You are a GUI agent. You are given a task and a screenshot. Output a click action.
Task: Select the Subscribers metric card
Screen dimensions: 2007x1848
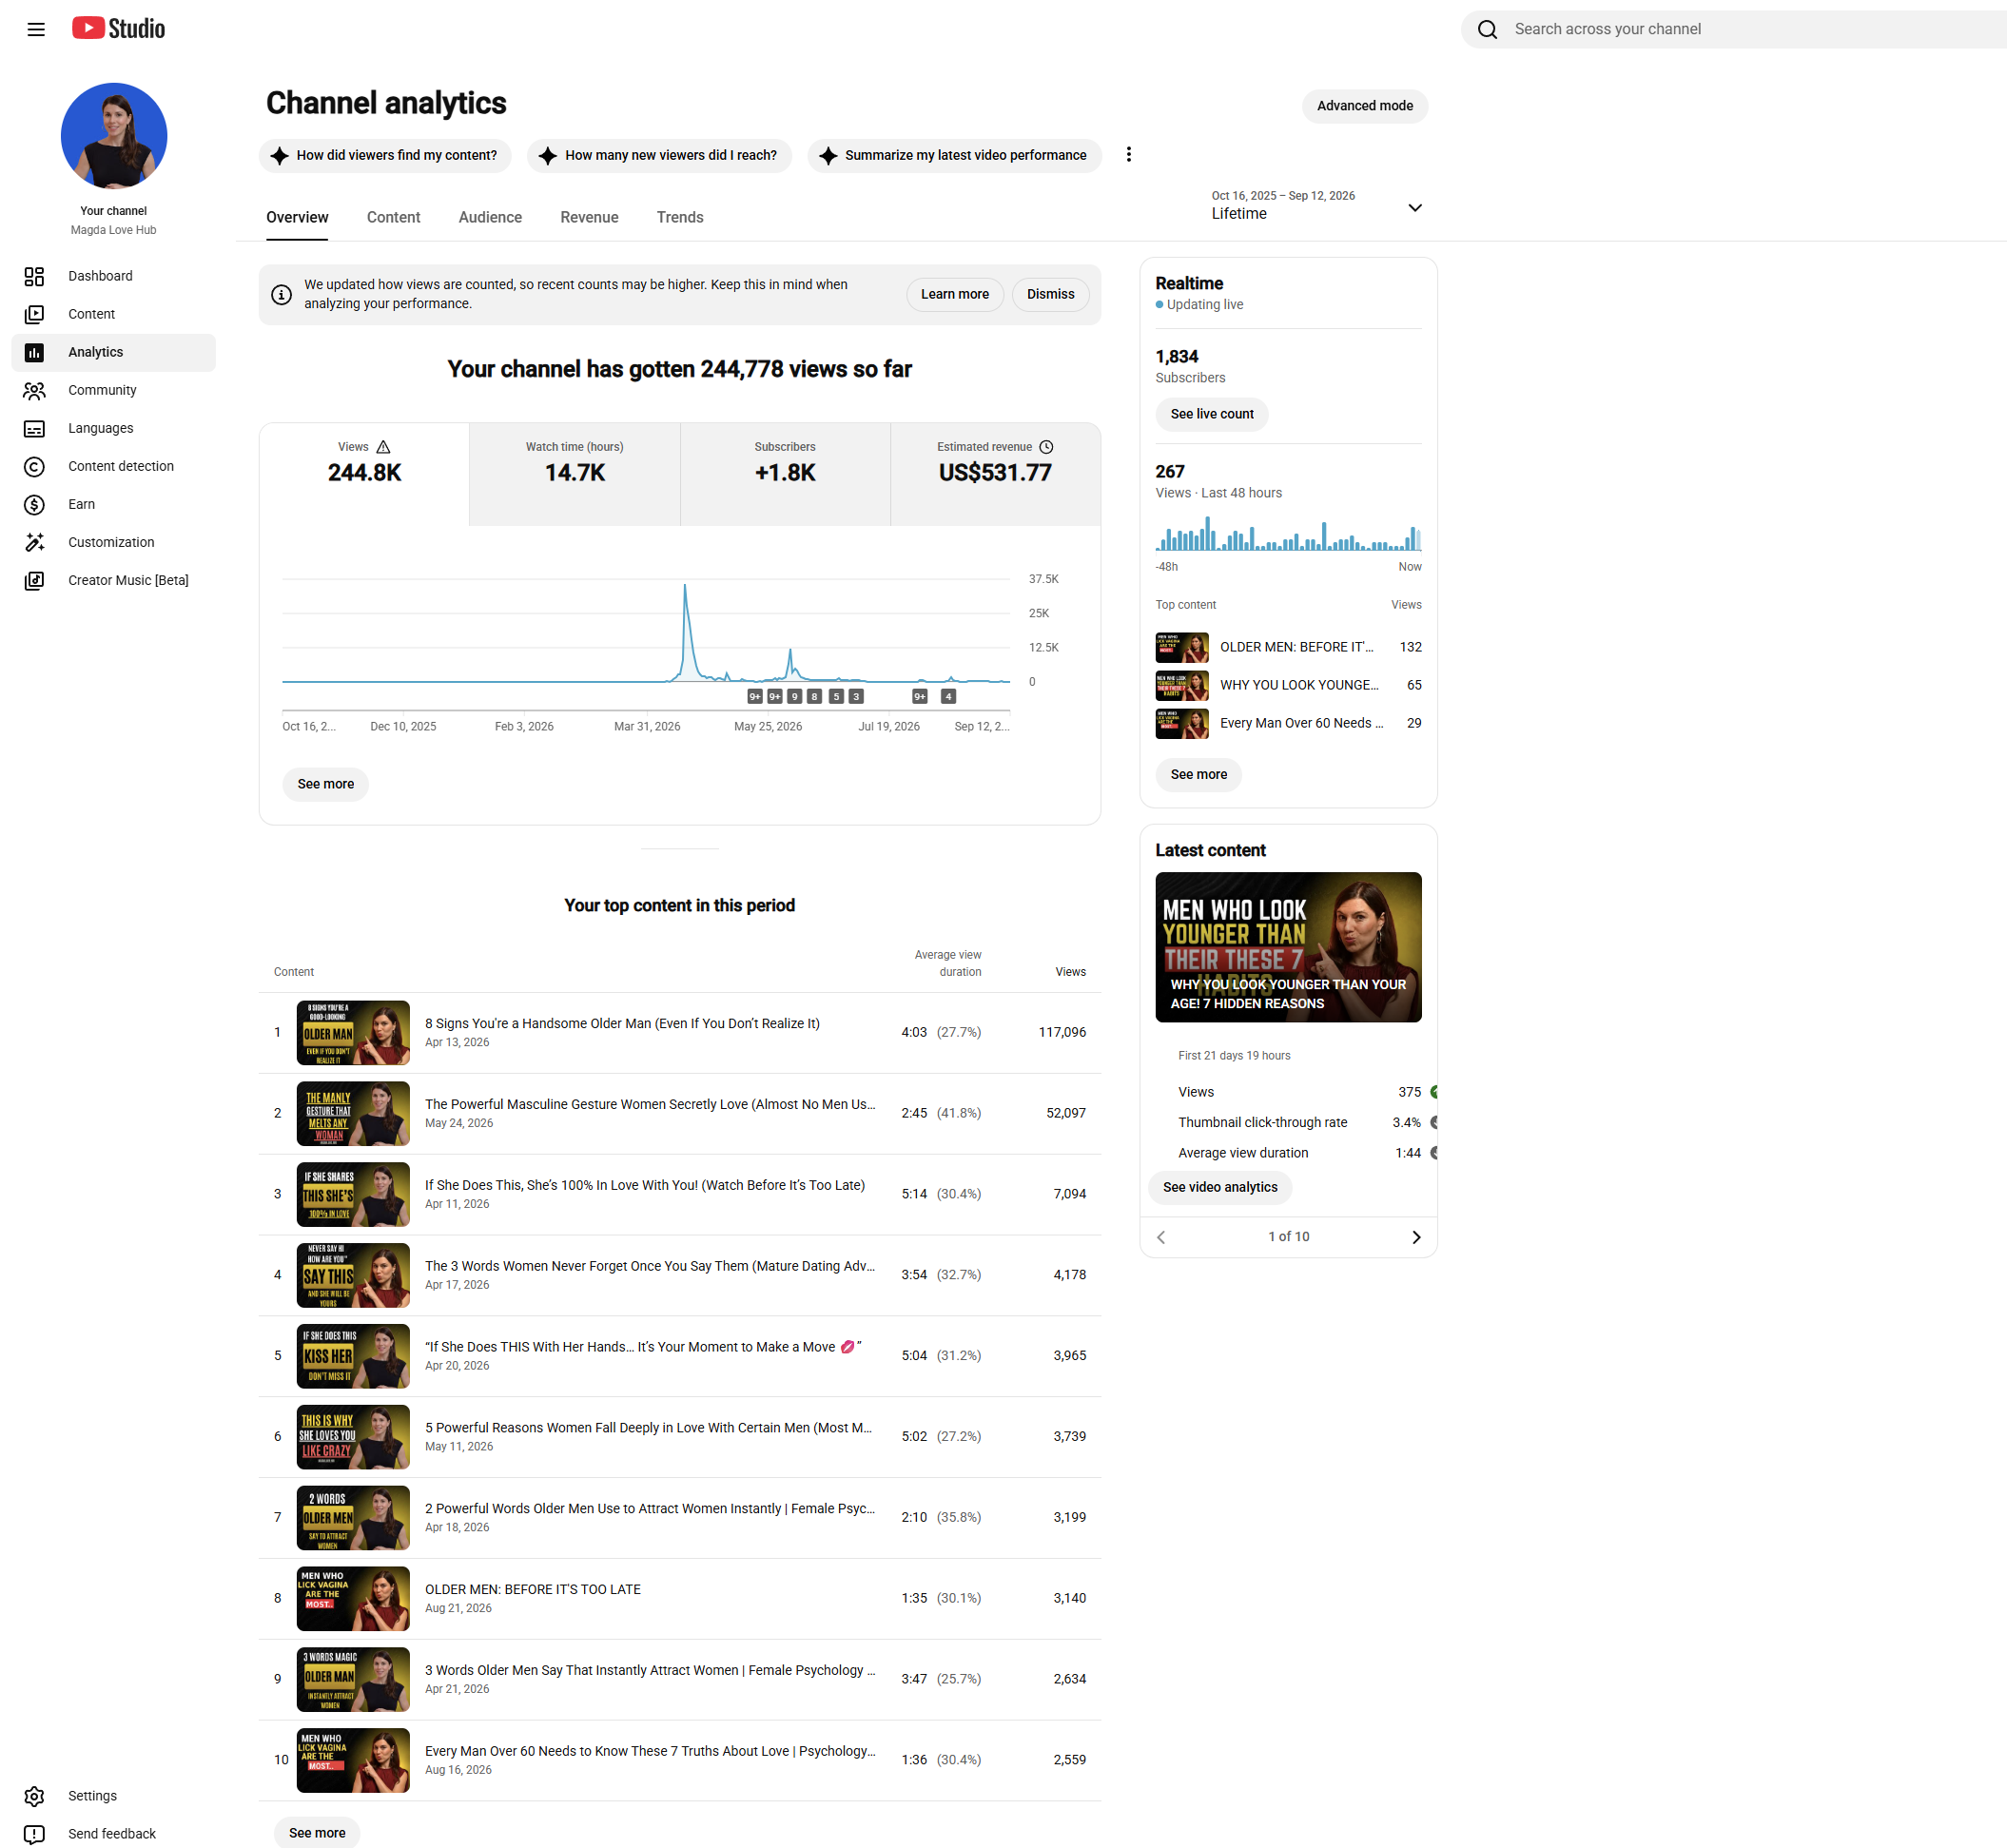coord(785,473)
